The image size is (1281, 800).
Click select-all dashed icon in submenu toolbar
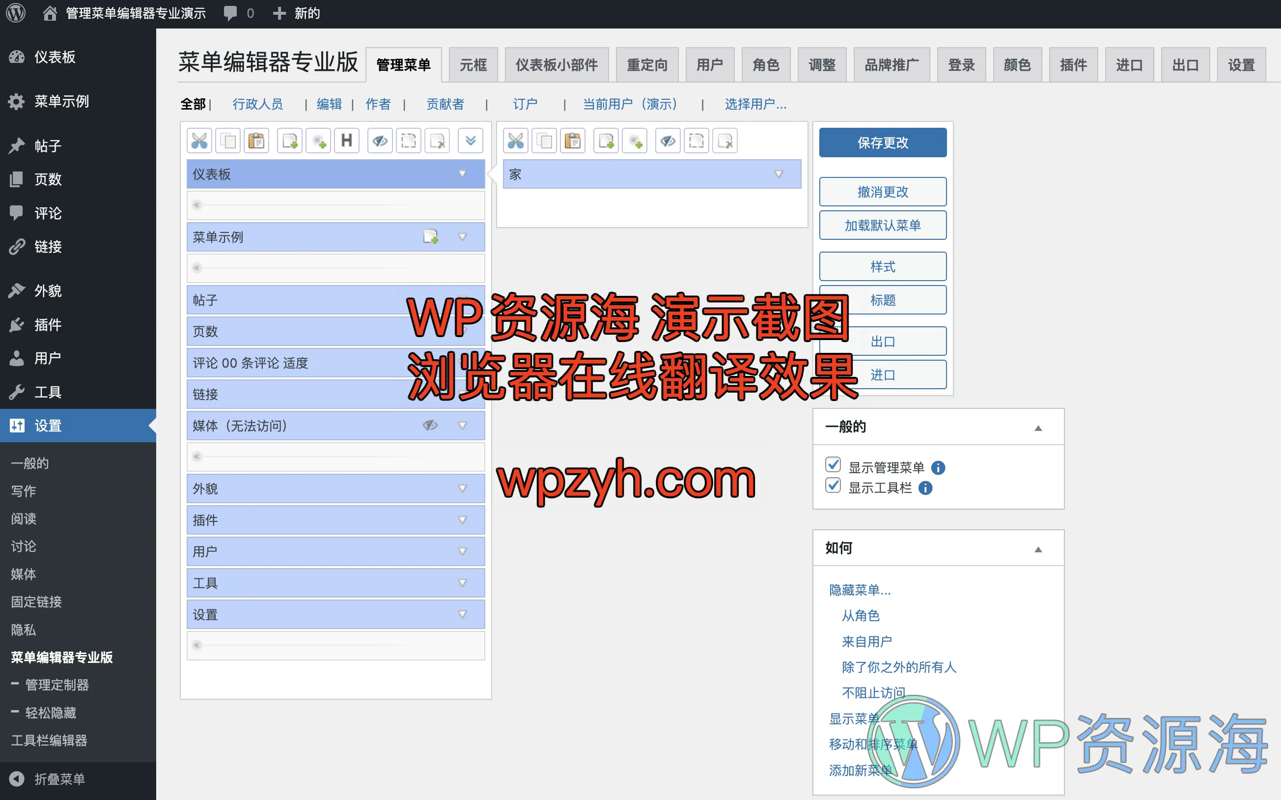696,141
